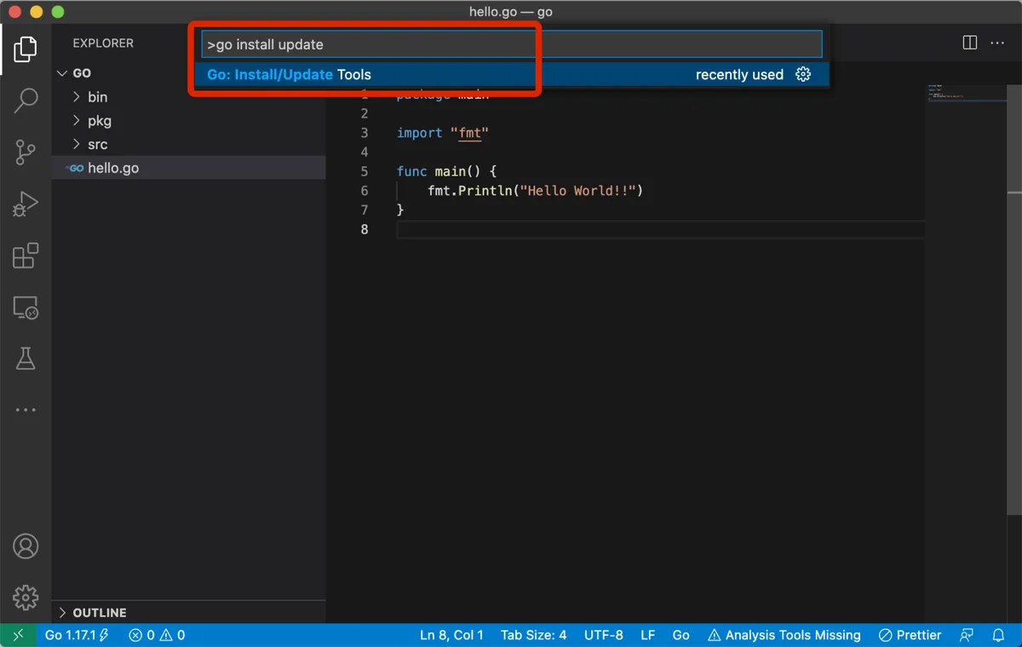Expand the Outline section
Image resolution: width=1022 pixels, height=647 pixels.
188,613
